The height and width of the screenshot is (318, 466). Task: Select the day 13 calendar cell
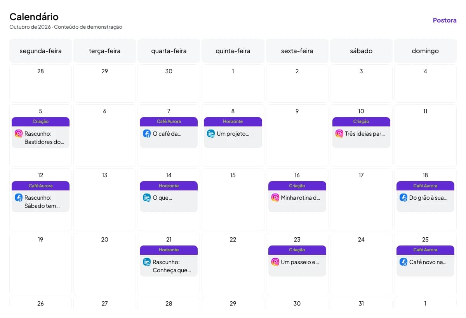coord(104,200)
